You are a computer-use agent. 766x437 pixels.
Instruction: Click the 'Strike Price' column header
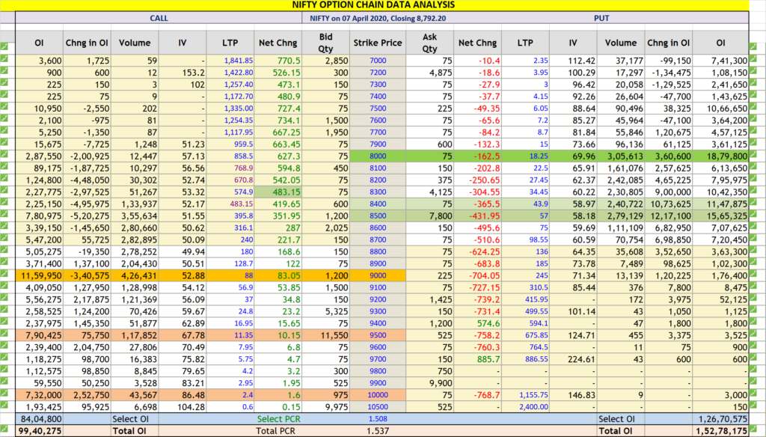click(x=378, y=43)
